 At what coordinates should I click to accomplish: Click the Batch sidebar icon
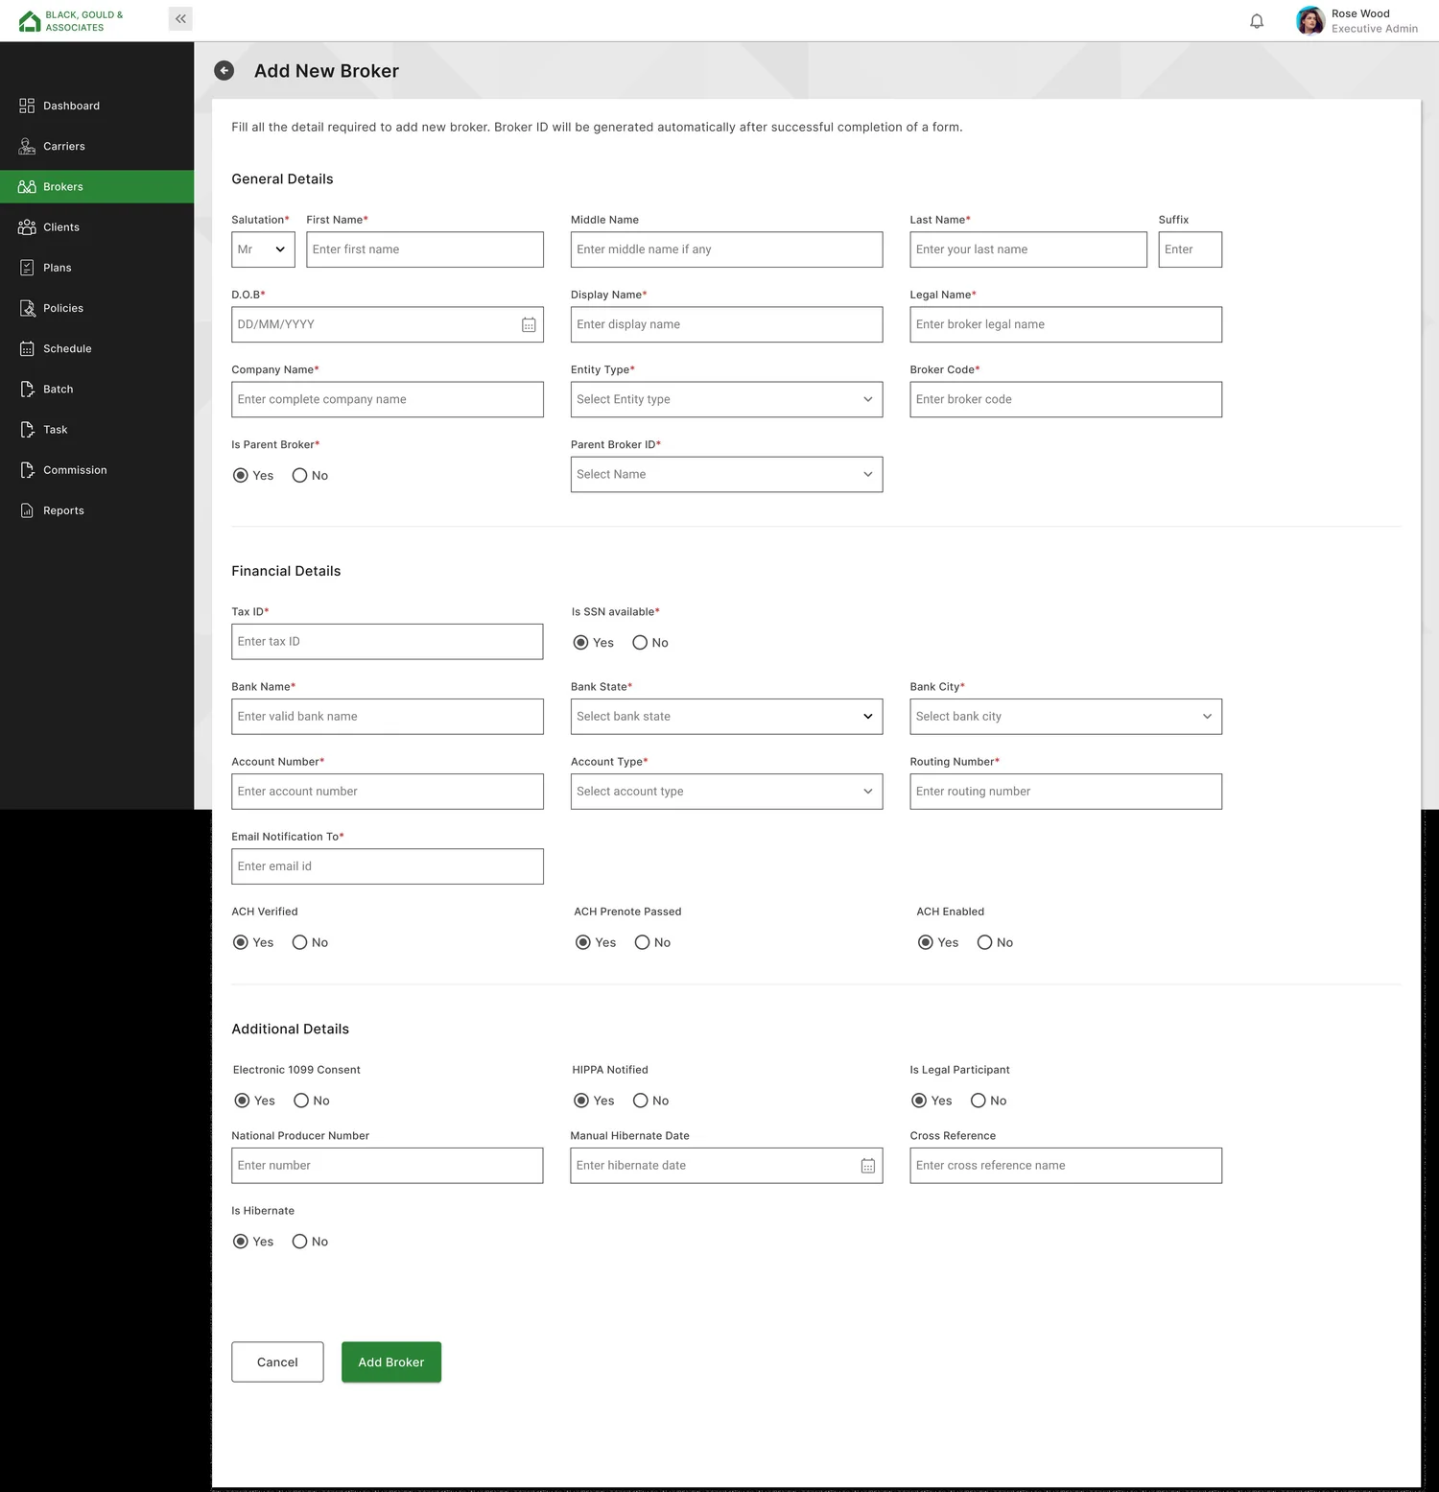[27, 389]
